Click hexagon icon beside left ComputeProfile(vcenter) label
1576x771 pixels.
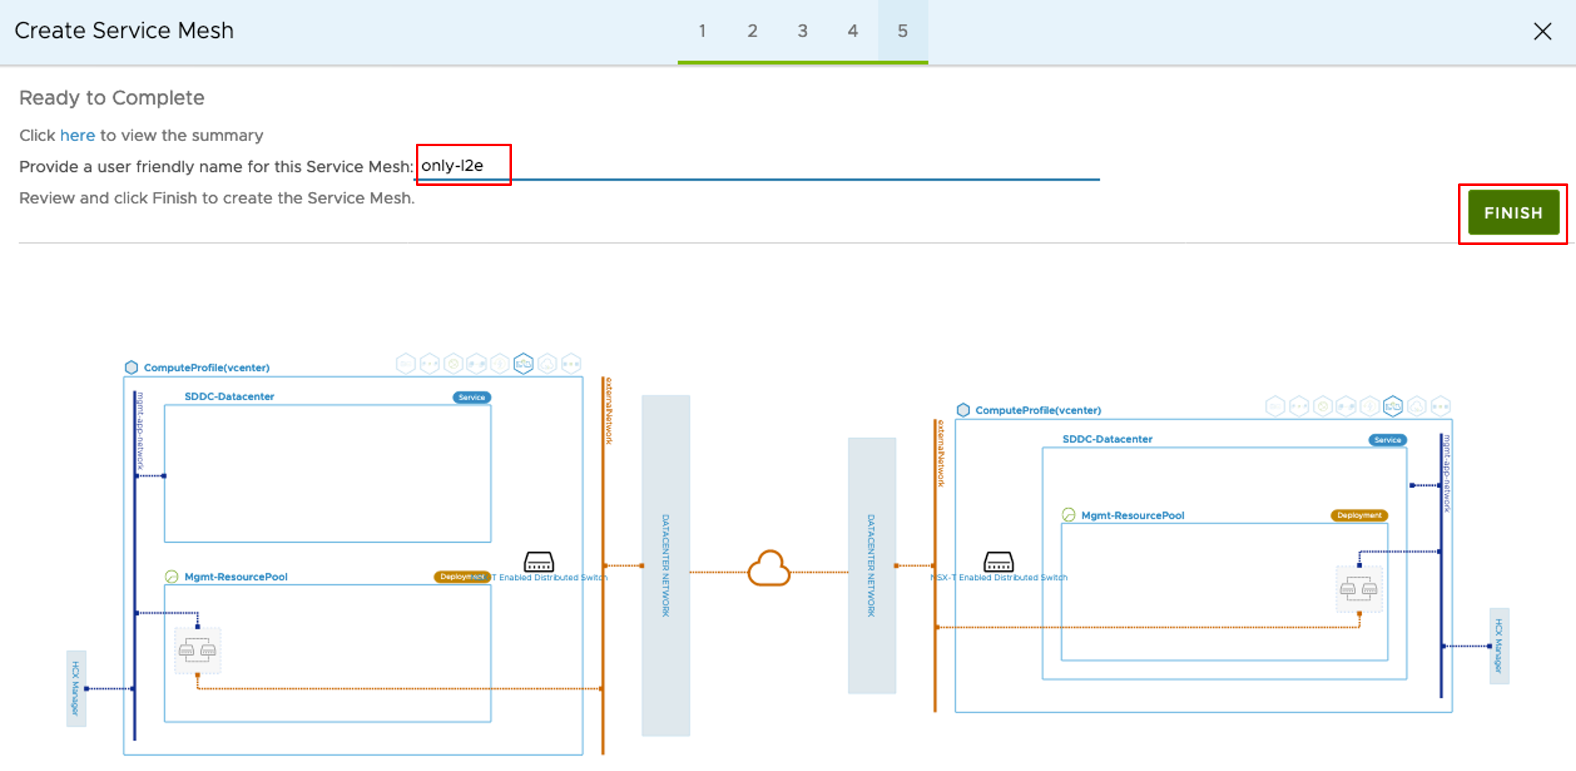point(132,368)
